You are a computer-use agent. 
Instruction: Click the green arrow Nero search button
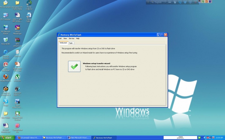pyautogui.click(x=199, y=138)
